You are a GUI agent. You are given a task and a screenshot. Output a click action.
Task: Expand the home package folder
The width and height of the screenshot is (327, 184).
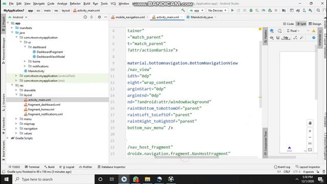pos(25,61)
